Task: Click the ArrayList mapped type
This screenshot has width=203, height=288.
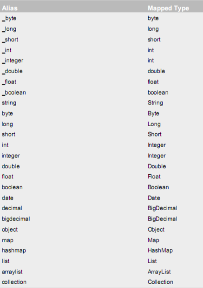Action: coord(159,272)
